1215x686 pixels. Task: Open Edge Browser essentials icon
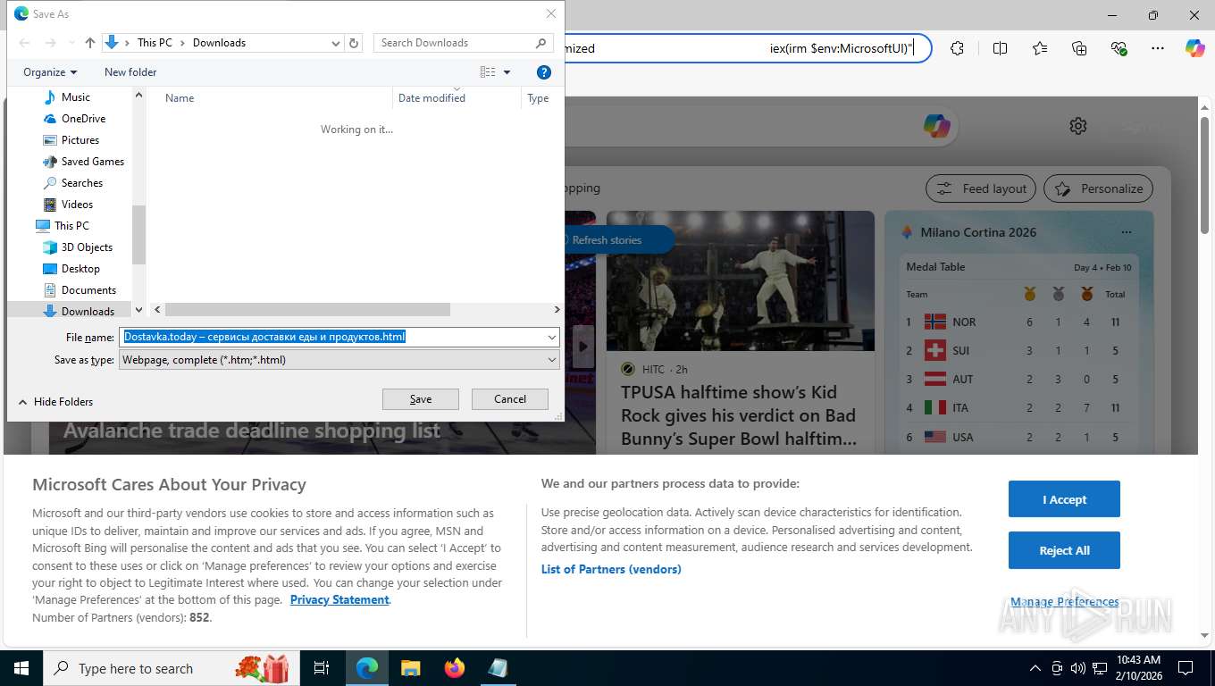pyautogui.click(x=1119, y=48)
